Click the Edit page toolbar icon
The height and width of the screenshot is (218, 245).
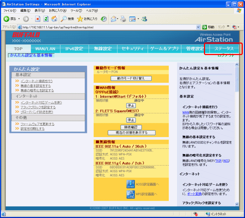point(132,19)
